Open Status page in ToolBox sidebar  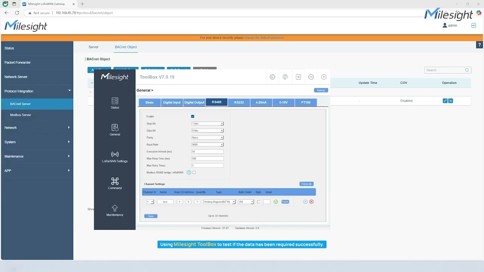(x=115, y=103)
